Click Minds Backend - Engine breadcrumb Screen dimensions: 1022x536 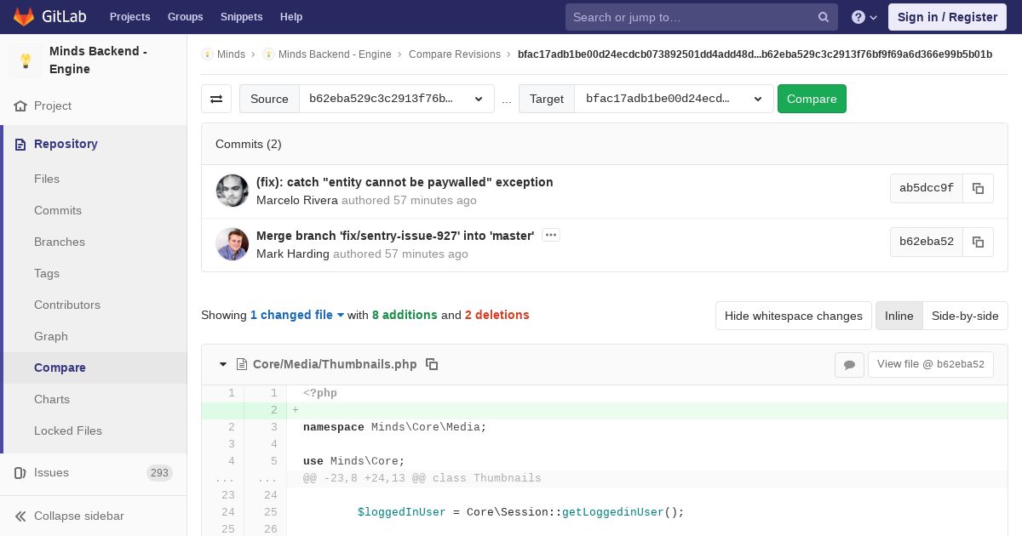point(335,54)
